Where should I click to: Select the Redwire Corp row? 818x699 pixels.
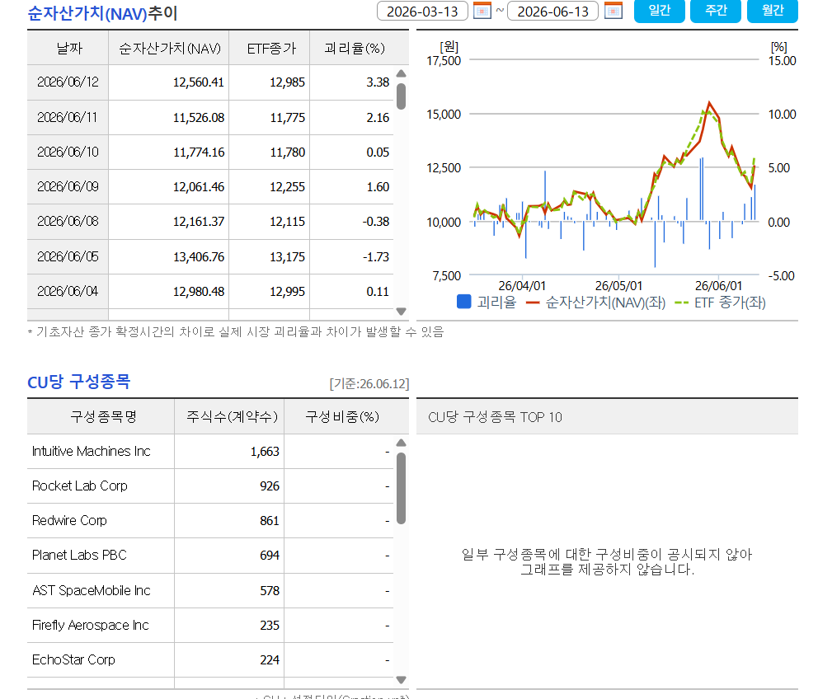210,521
